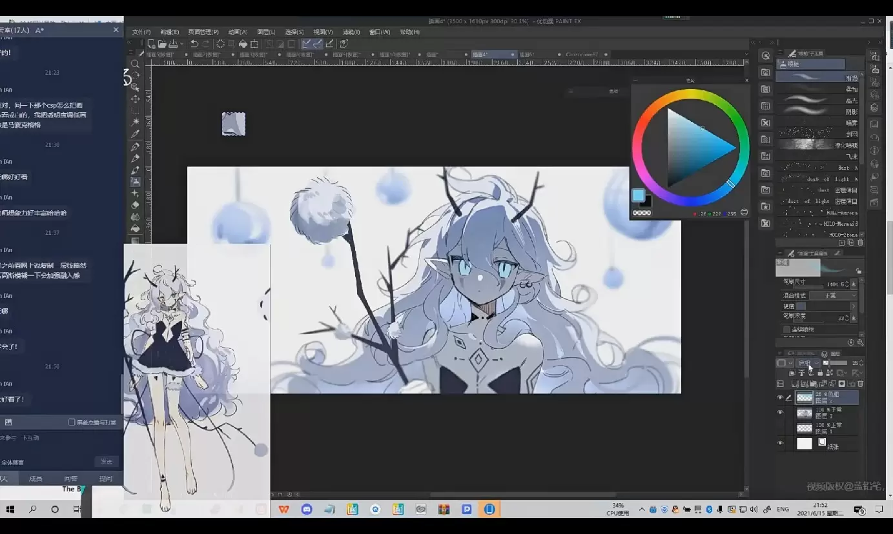Toggle Snap to special ruler
The image size is (893, 534).
tap(318, 44)
